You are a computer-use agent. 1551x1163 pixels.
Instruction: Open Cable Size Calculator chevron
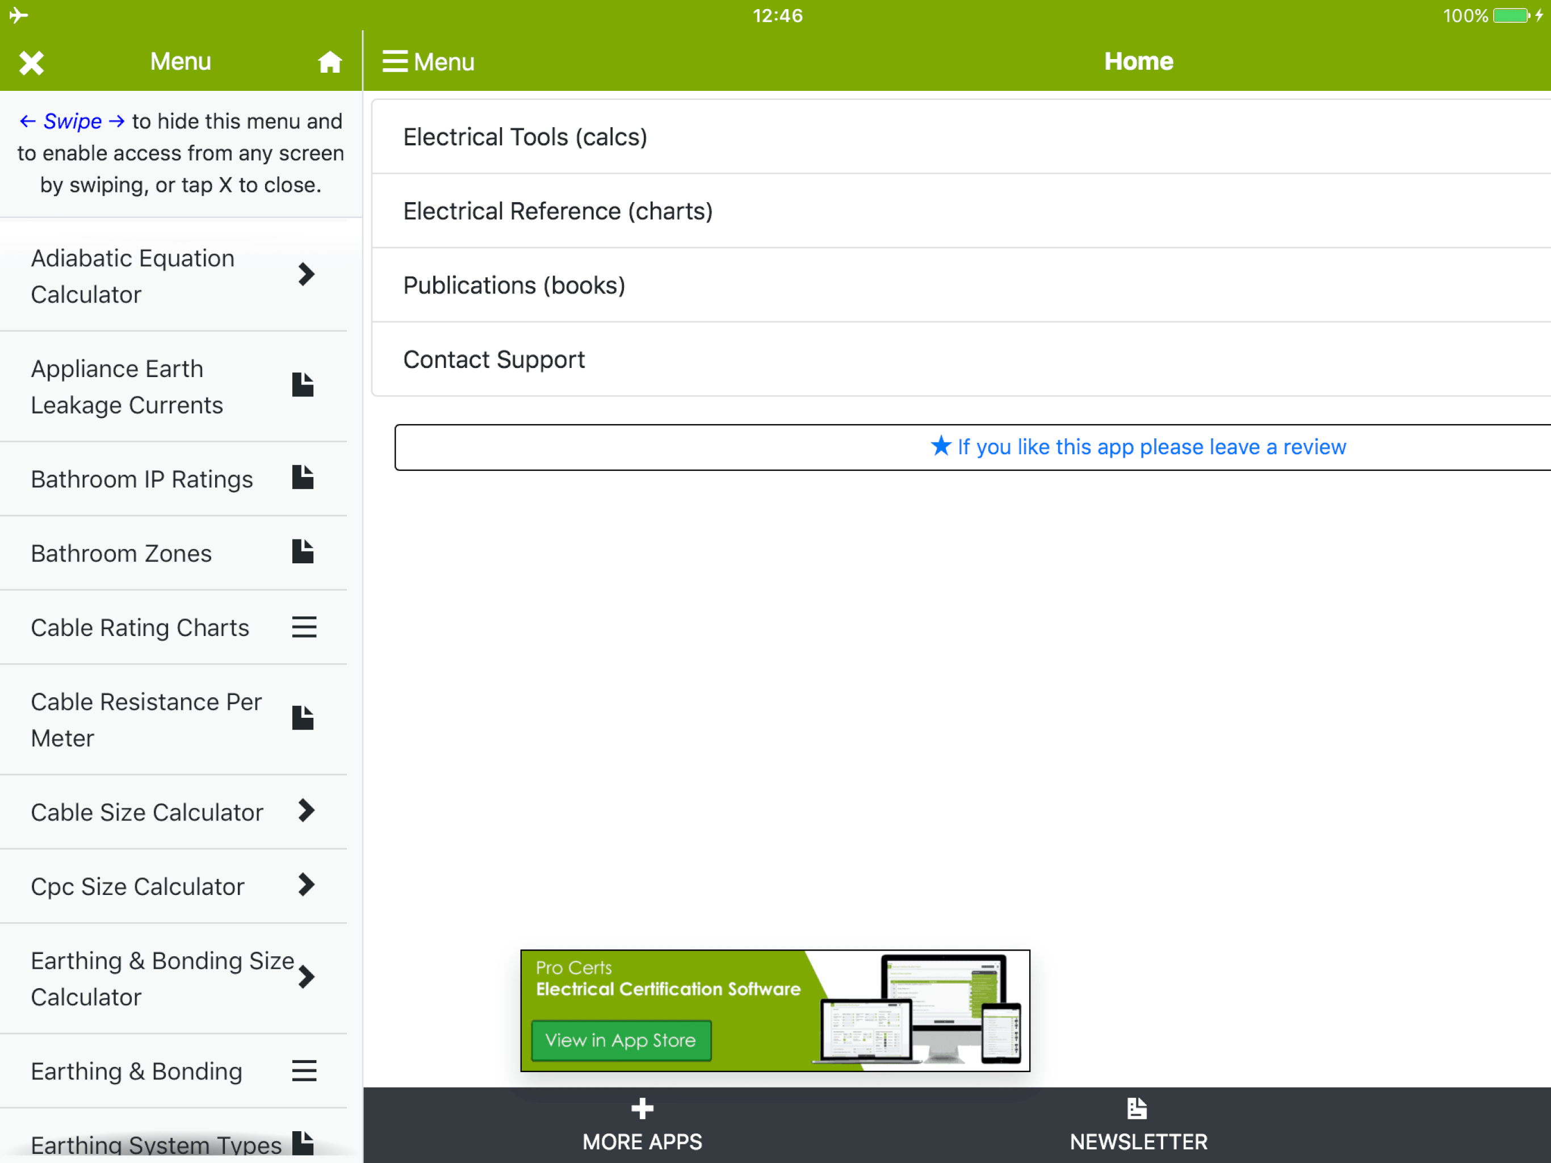[305, 811]
